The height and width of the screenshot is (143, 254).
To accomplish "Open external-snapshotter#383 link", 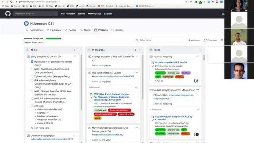I will point(113,76).
